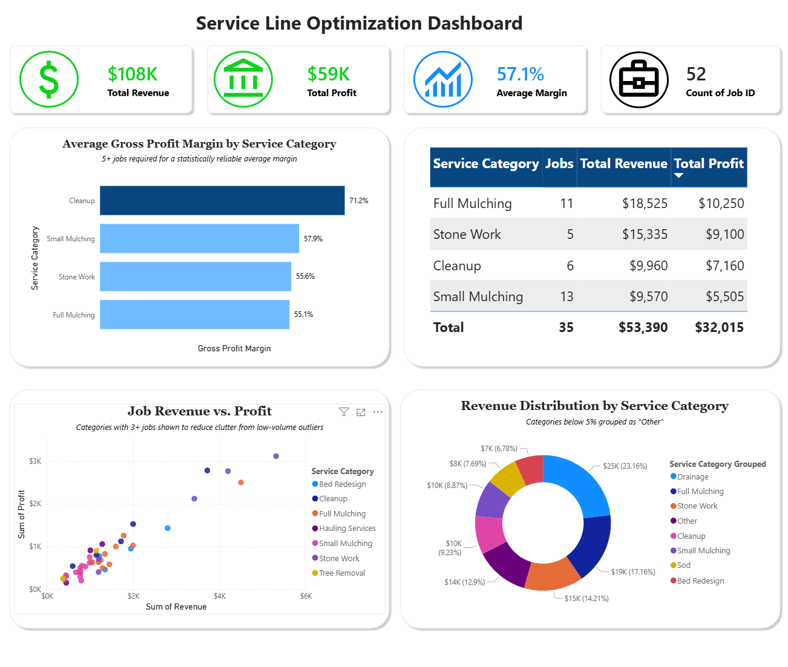Select the Stone Work table row name
Screen dimensions: 788x667
[467, 235]
